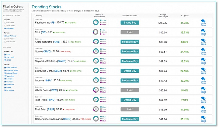Toggle the Services sector checkbox

[5, 79]
